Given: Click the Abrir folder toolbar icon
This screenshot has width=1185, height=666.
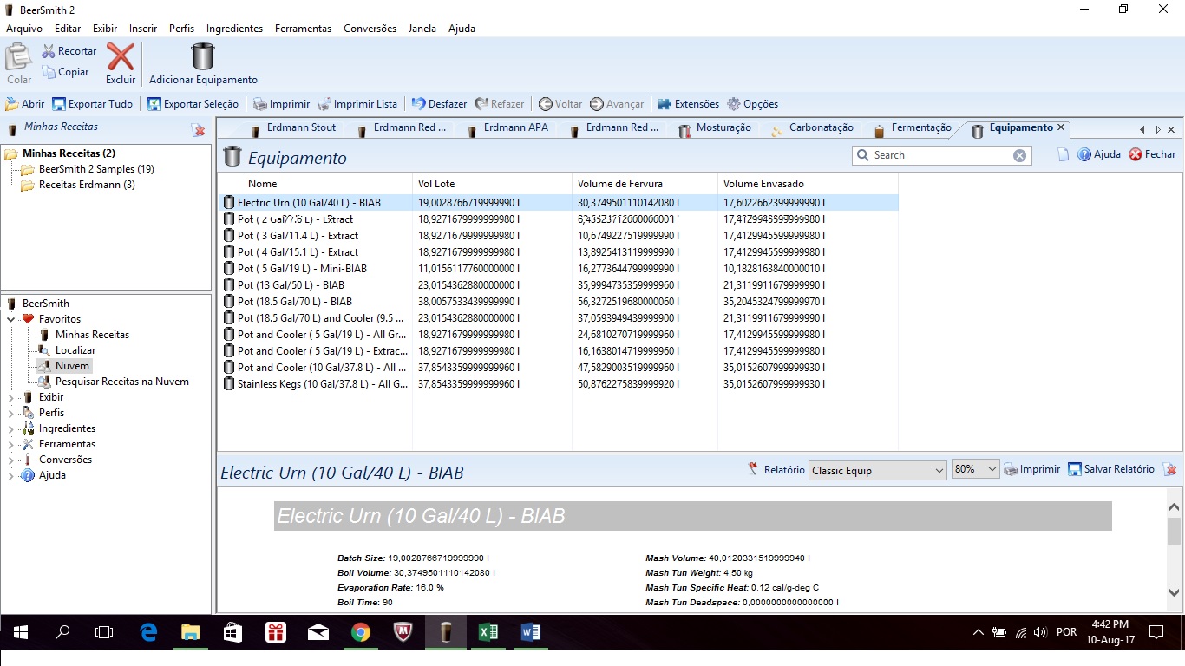Looking at the screenshot, I should (12, 104).
